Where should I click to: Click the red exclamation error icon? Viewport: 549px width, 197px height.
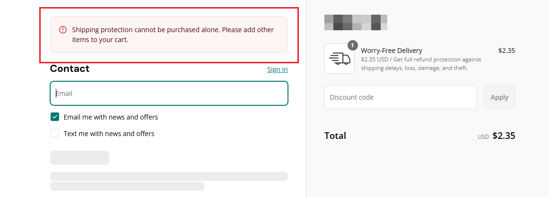[x=63, y=30]
